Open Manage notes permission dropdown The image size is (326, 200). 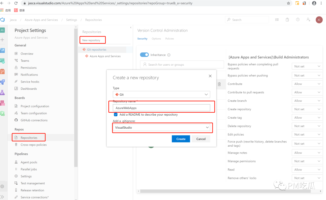(x=307, y=153)
